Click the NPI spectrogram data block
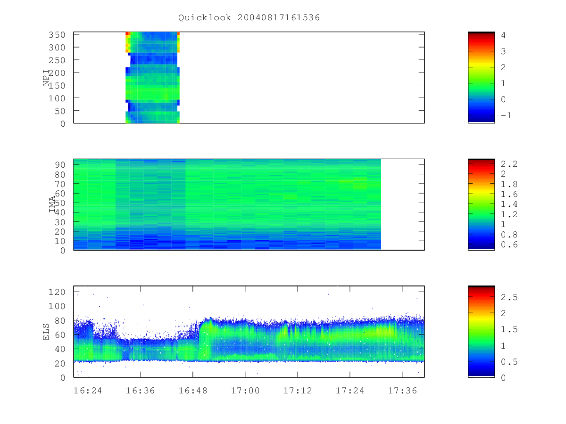The height and width of the screenshot is (424, 566). point(152,78)
